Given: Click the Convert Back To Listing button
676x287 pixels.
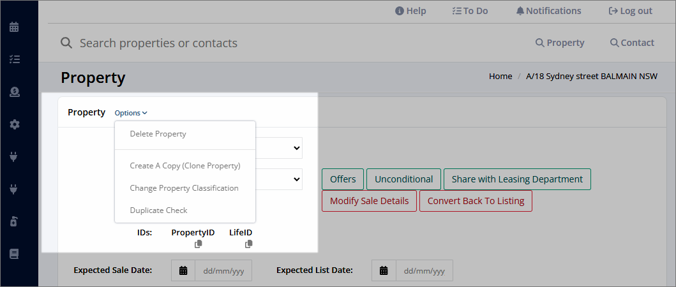Looking at the screenshot, I should (x=476, y=201).
